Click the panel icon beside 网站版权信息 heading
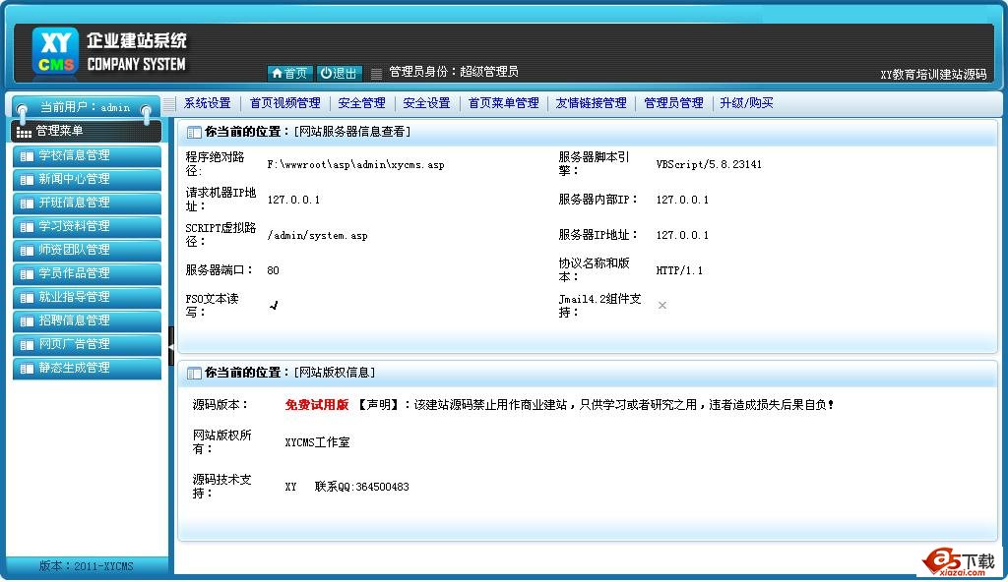 194,374
